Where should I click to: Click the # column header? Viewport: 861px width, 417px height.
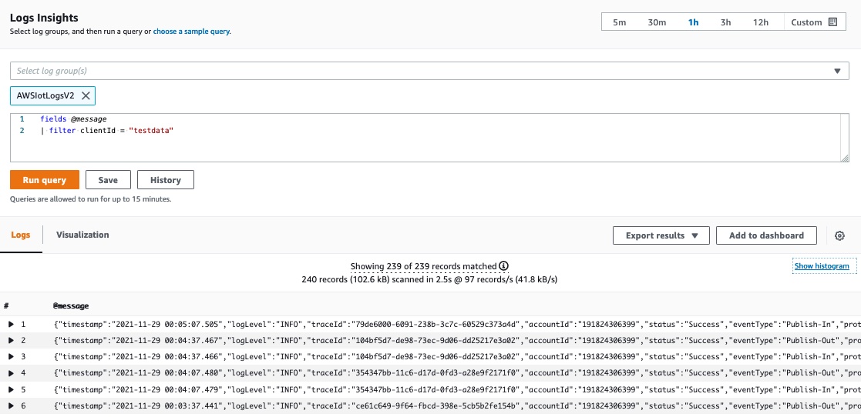pyautogui.click(x=5, y=305)
